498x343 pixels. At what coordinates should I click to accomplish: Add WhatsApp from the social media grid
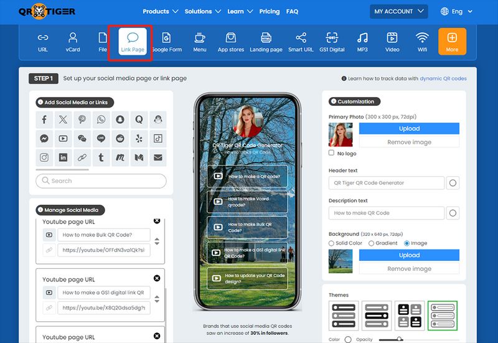(x=101, y=120)
